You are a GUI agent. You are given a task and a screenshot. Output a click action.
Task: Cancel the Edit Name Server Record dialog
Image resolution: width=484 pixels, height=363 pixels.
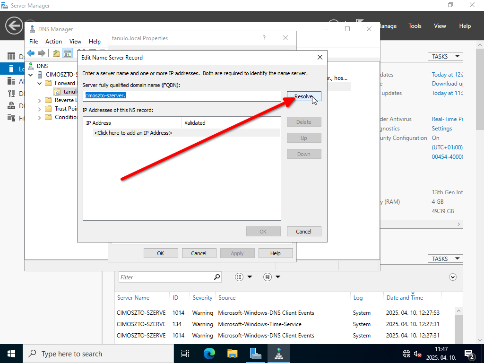(303, 232)
